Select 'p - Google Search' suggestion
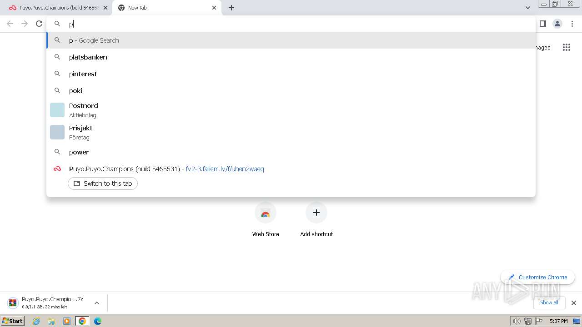Image resolution: width=582 pixels, height=327 pixels. tap(291, 40)
